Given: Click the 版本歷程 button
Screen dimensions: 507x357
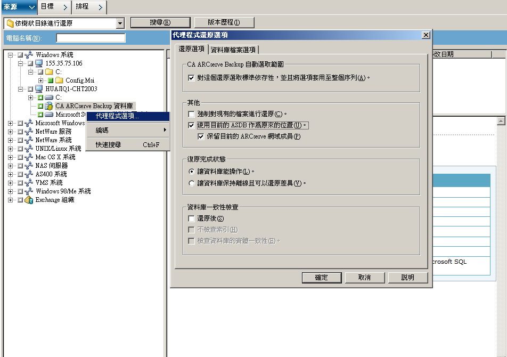Looking at the screenshot, I should (224, 22).
